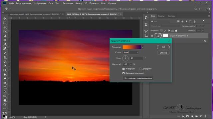Screen dimensions: 213x119
Task: Click Восстановить выравнивание button
Action: (x=138, y=78)
